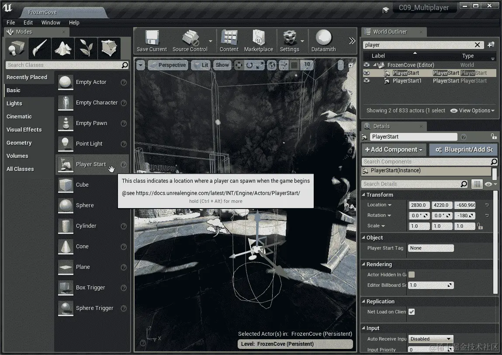Screen dimensions: 502x355
Task: Click the Player Start Tag None field
Action: pyautogui.click(x=431, y=248)
